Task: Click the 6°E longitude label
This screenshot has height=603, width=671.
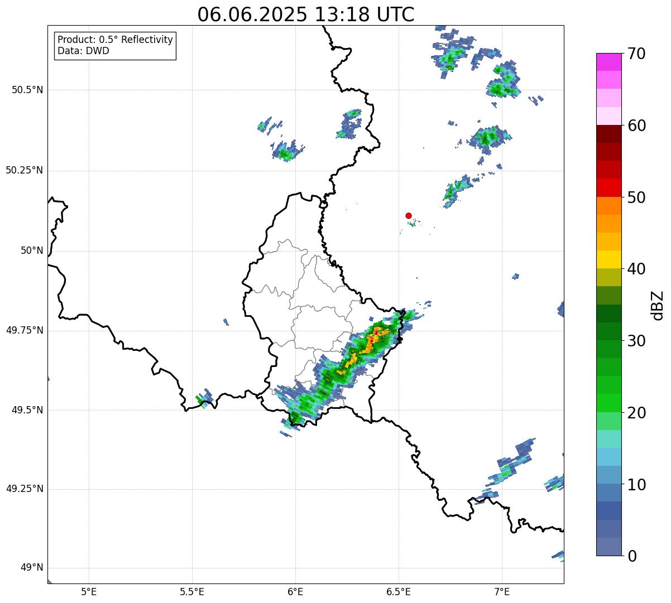Action: 295,591
